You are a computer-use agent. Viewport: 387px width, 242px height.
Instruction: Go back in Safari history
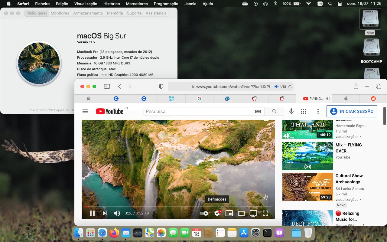click(x=119, y=87)
